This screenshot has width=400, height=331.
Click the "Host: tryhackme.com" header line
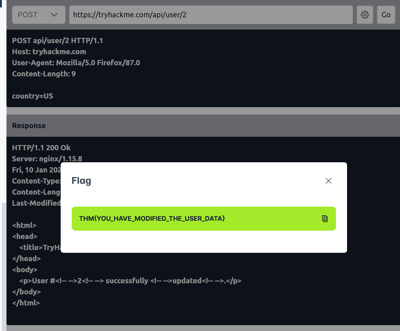[49, 52]
